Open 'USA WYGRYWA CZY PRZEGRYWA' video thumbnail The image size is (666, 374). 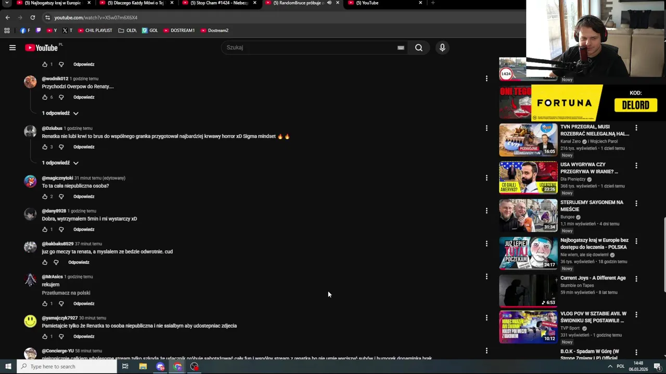[x=528, y=178]
